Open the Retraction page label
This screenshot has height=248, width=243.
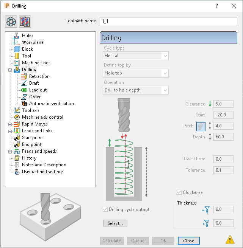pos(39,76)
